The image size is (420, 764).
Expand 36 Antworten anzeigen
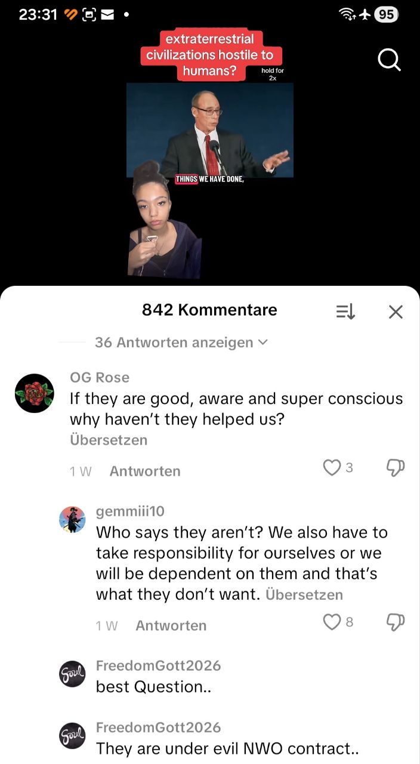(181, 343)
